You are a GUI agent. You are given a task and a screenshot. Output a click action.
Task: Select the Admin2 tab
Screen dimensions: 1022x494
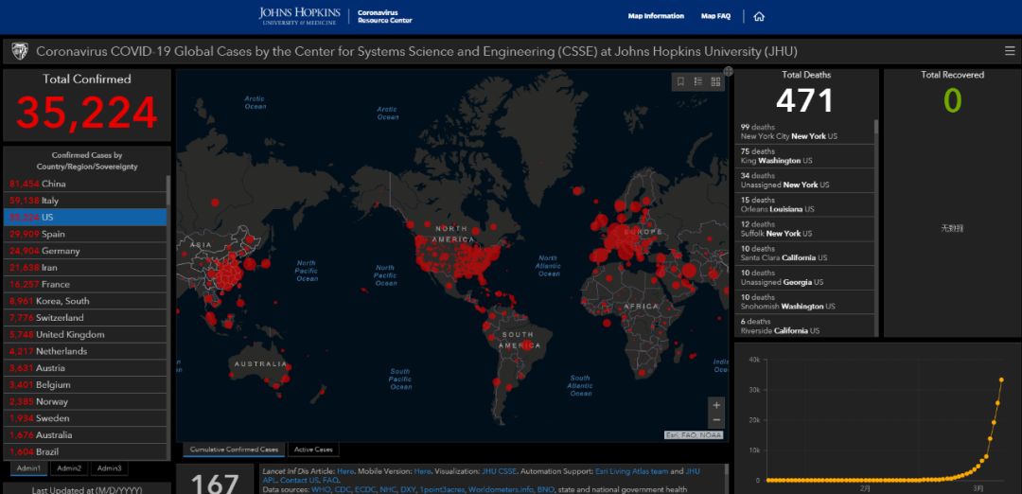[x=69, y=468]
